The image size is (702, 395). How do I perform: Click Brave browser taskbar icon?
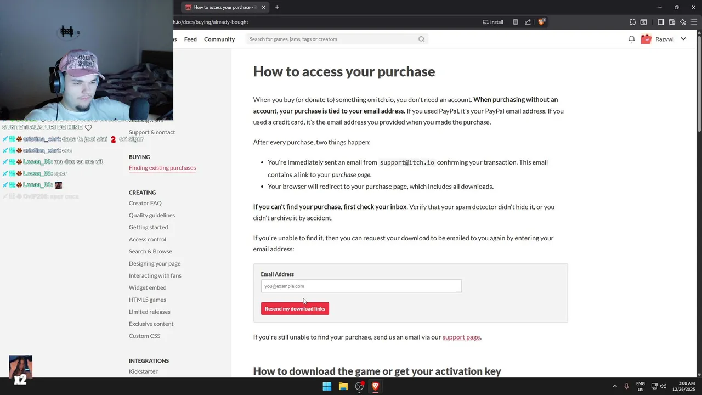point(375,386)
